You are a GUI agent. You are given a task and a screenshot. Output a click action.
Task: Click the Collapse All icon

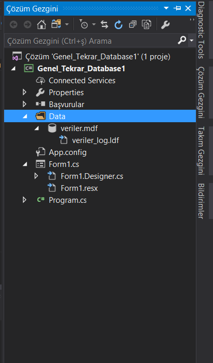pos(133,24)
